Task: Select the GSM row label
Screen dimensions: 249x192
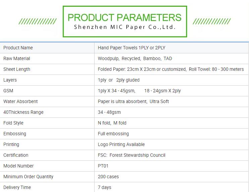Action: click(x=8, y=91)
